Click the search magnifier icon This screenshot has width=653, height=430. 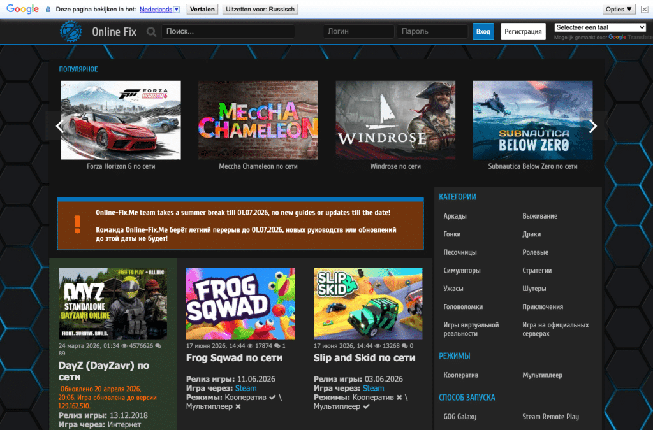pyautogui.click(x=151, y=32)
